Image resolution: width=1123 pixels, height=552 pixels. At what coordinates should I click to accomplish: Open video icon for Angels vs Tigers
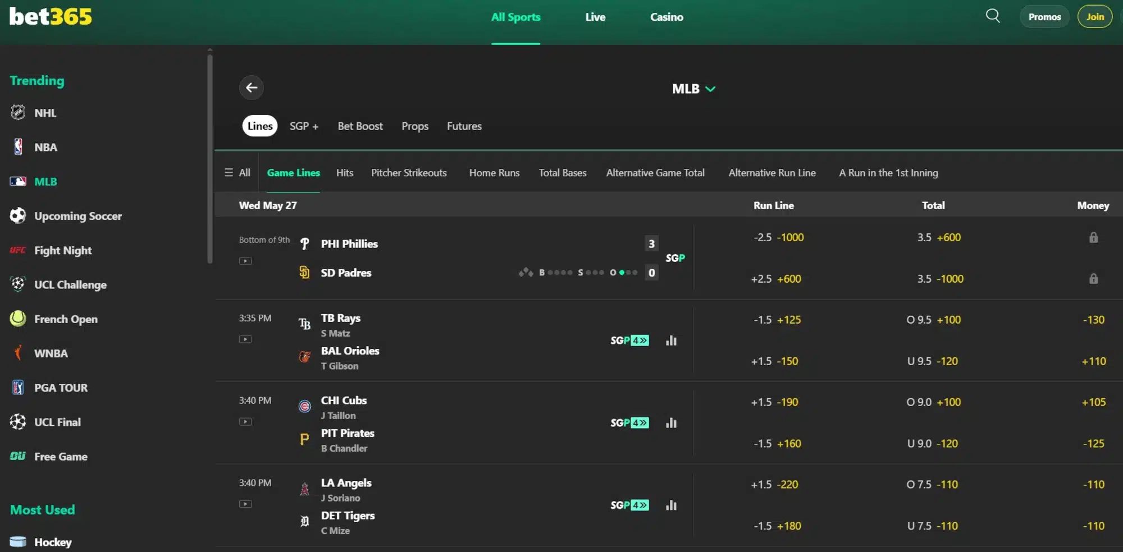pyautogui.click(x=245, y=504)
